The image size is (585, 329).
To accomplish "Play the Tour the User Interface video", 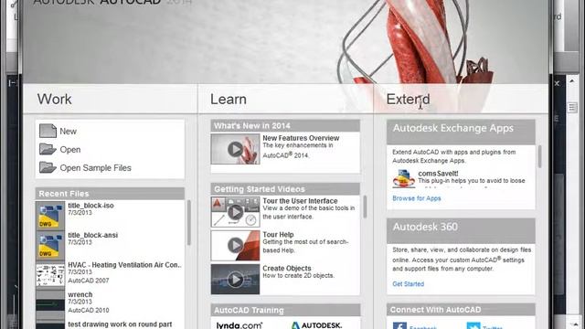I will tap(235, 212).
